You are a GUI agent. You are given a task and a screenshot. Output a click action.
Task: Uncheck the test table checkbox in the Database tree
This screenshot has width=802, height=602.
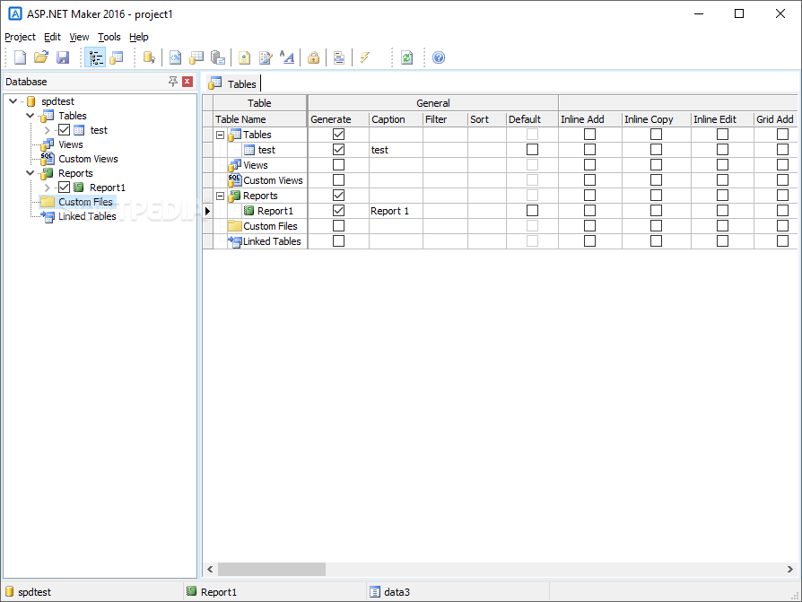[64, 130]
